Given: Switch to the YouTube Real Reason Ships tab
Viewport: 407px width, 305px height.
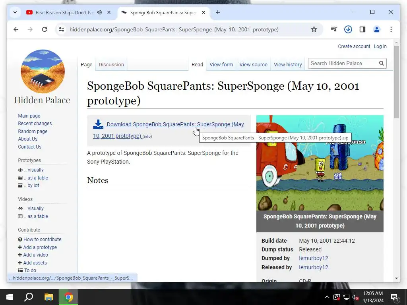Looking at the screenshot, I should tap(64, 12).
